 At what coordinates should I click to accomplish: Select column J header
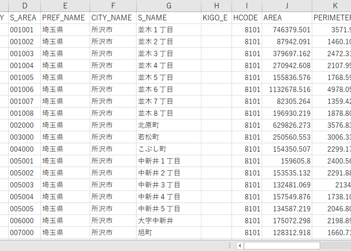pyautogui.click(x=287, y=6)
